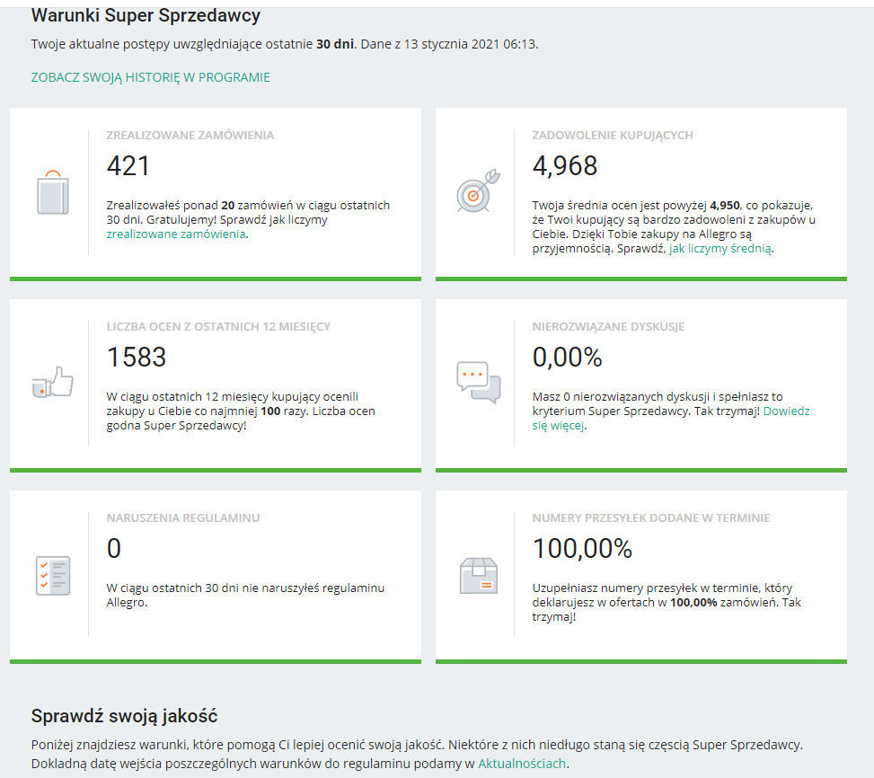The width and height of the screenshot is (874, 778).
Task: Click the 1583 ratings count
Action: tap(137, 358)
